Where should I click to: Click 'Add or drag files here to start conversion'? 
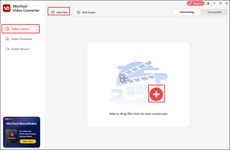pyautogui.click(x=138, y=114)
